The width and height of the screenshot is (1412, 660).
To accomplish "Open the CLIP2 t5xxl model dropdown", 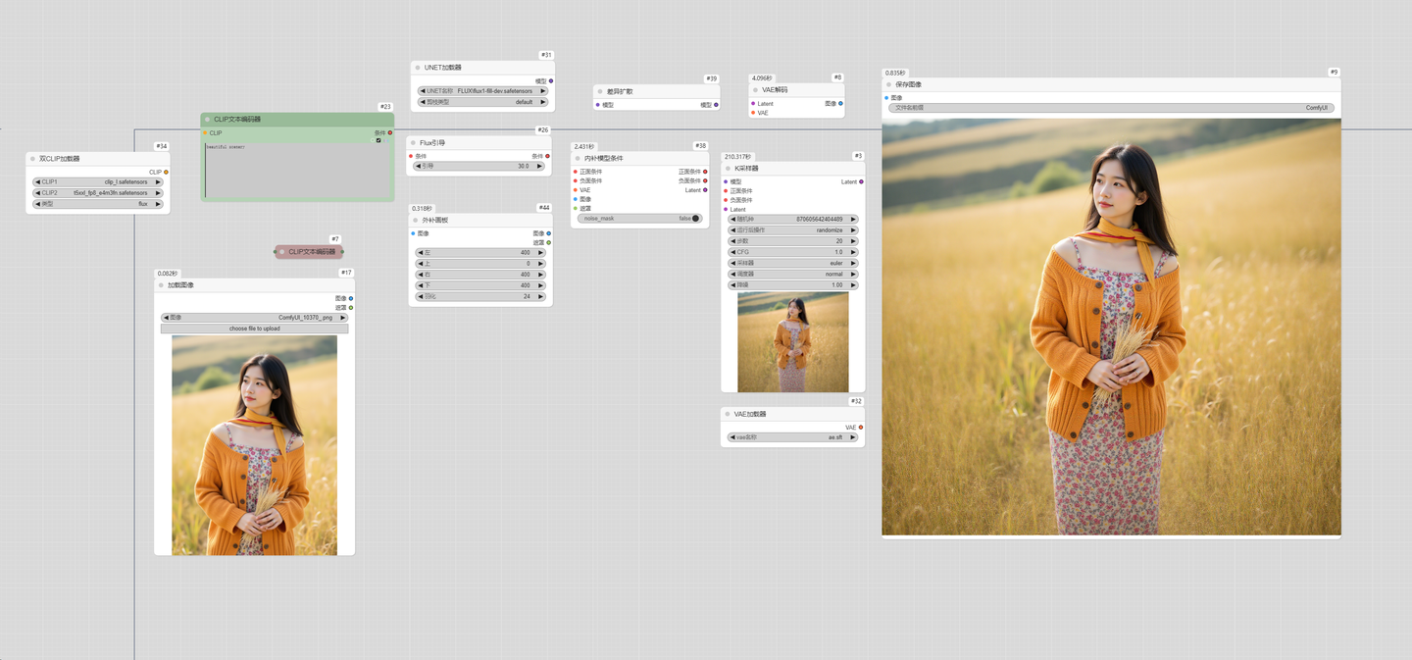I will 98,193.
